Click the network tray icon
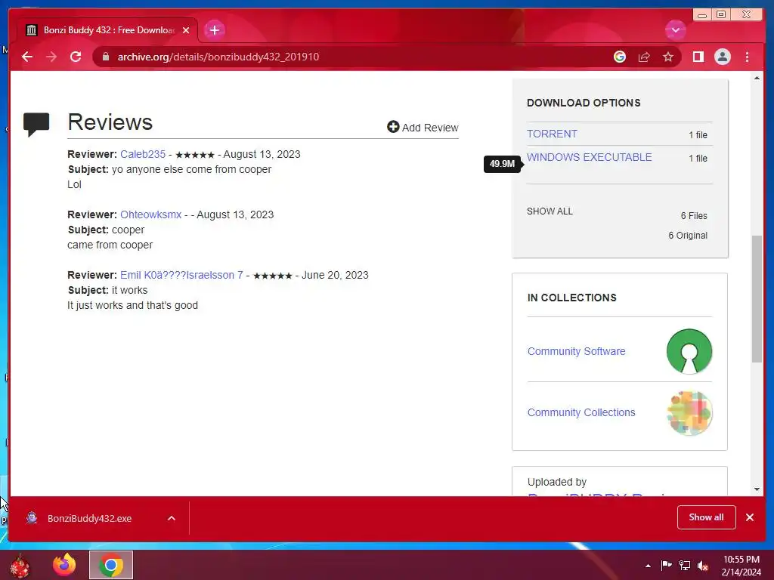 click(x=685, y=565)
